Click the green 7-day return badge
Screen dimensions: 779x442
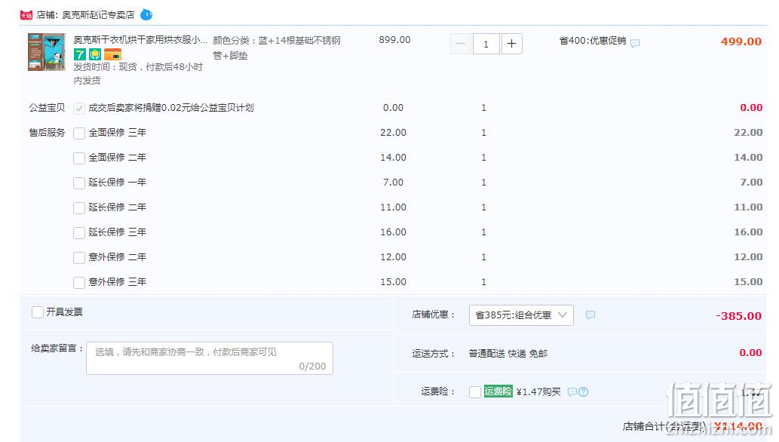coord(80,54)
